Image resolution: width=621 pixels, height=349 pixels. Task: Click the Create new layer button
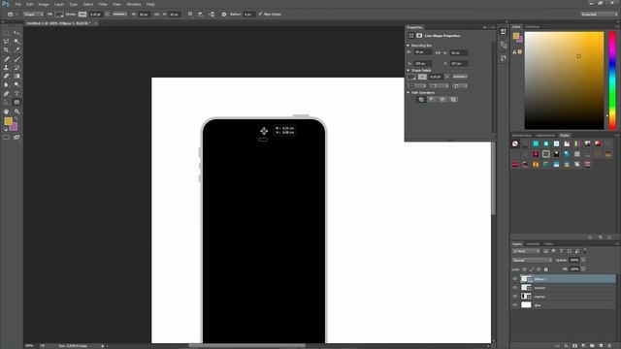(x=601, y=346)
